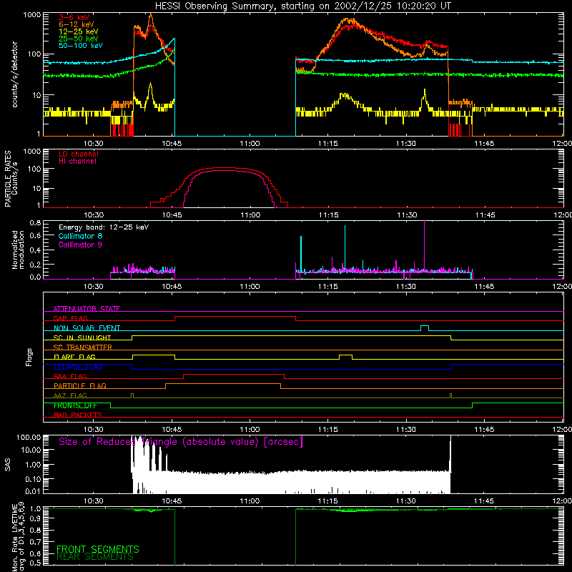This screenshot has height=572, width=572.
Task: Click the 11:00 tick label under top plot
Action: coord(250,144)
